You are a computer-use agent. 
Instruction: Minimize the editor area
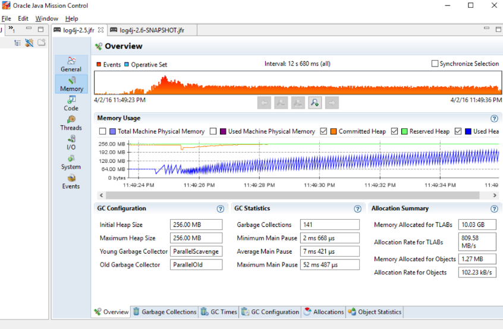tap(486, 29)
